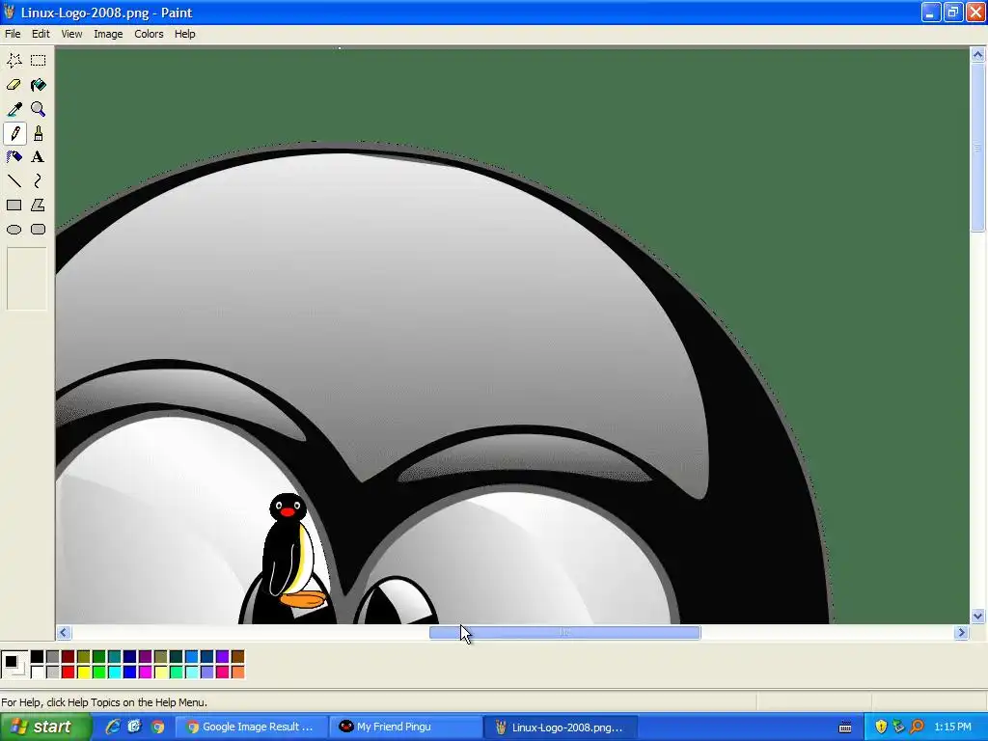This screenshot has height=741, width=988.
Task: Choose the Pencil tool
Action: point(14,133)
